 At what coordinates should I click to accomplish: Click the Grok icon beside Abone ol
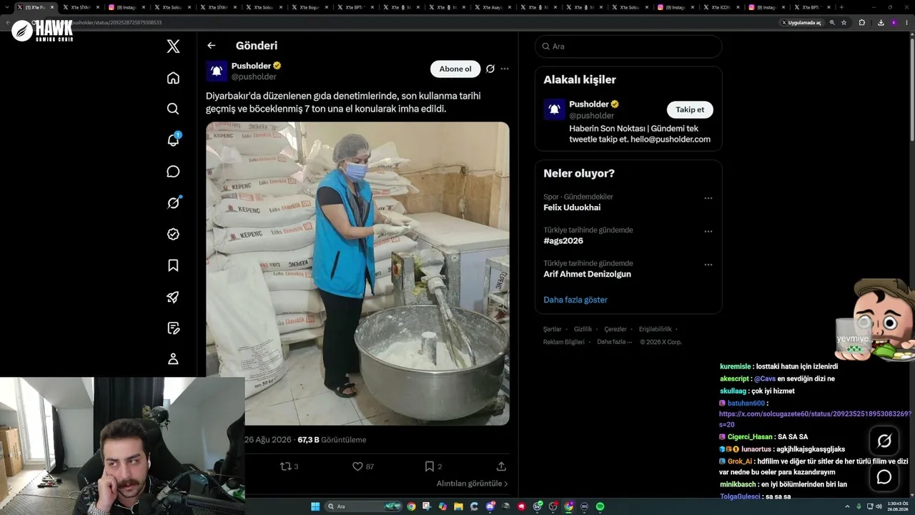(490, 69)
